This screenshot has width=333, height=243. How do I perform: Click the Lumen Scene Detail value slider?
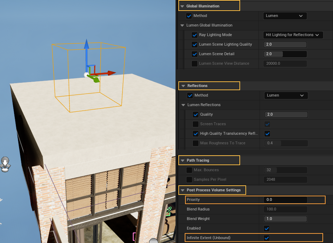point(285,54)
